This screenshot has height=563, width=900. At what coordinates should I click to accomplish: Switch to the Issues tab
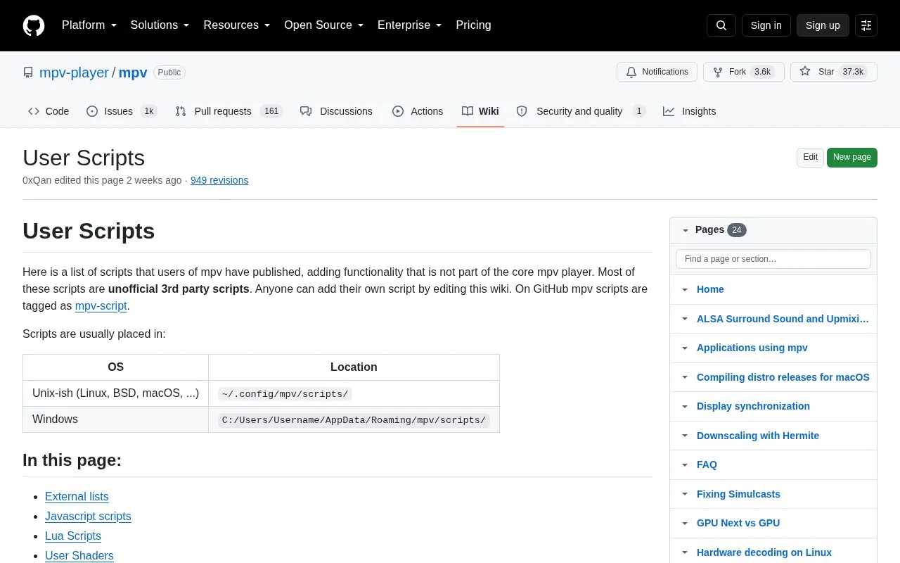point(122,111)
